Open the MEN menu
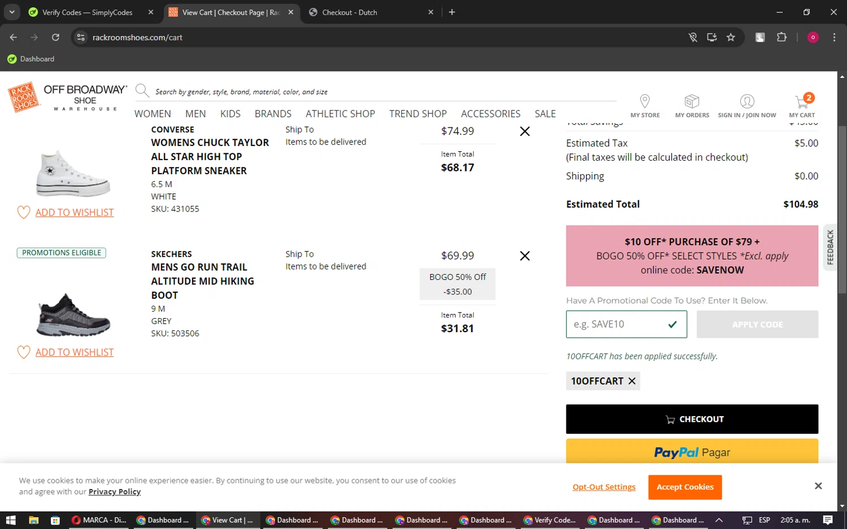This screenshot has width=847, height=529. pos(195,114)
